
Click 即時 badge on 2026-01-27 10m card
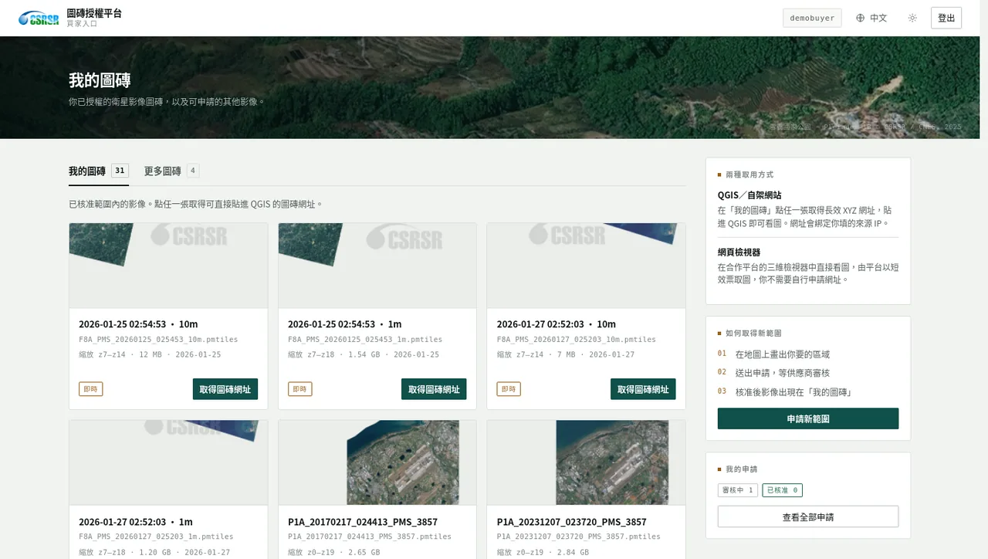[509, 389]
